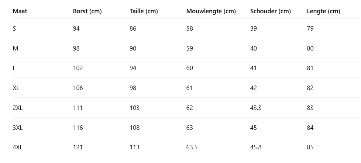Select the M size row label
The image size is (361, 163).
tap(15, 48)
